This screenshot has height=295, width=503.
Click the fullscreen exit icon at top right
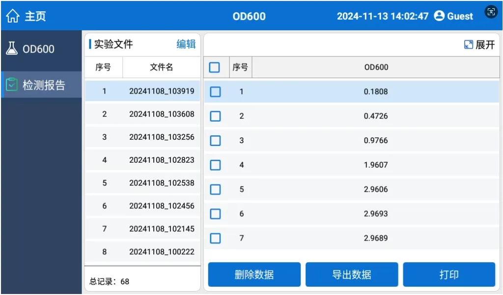(491, 12)
